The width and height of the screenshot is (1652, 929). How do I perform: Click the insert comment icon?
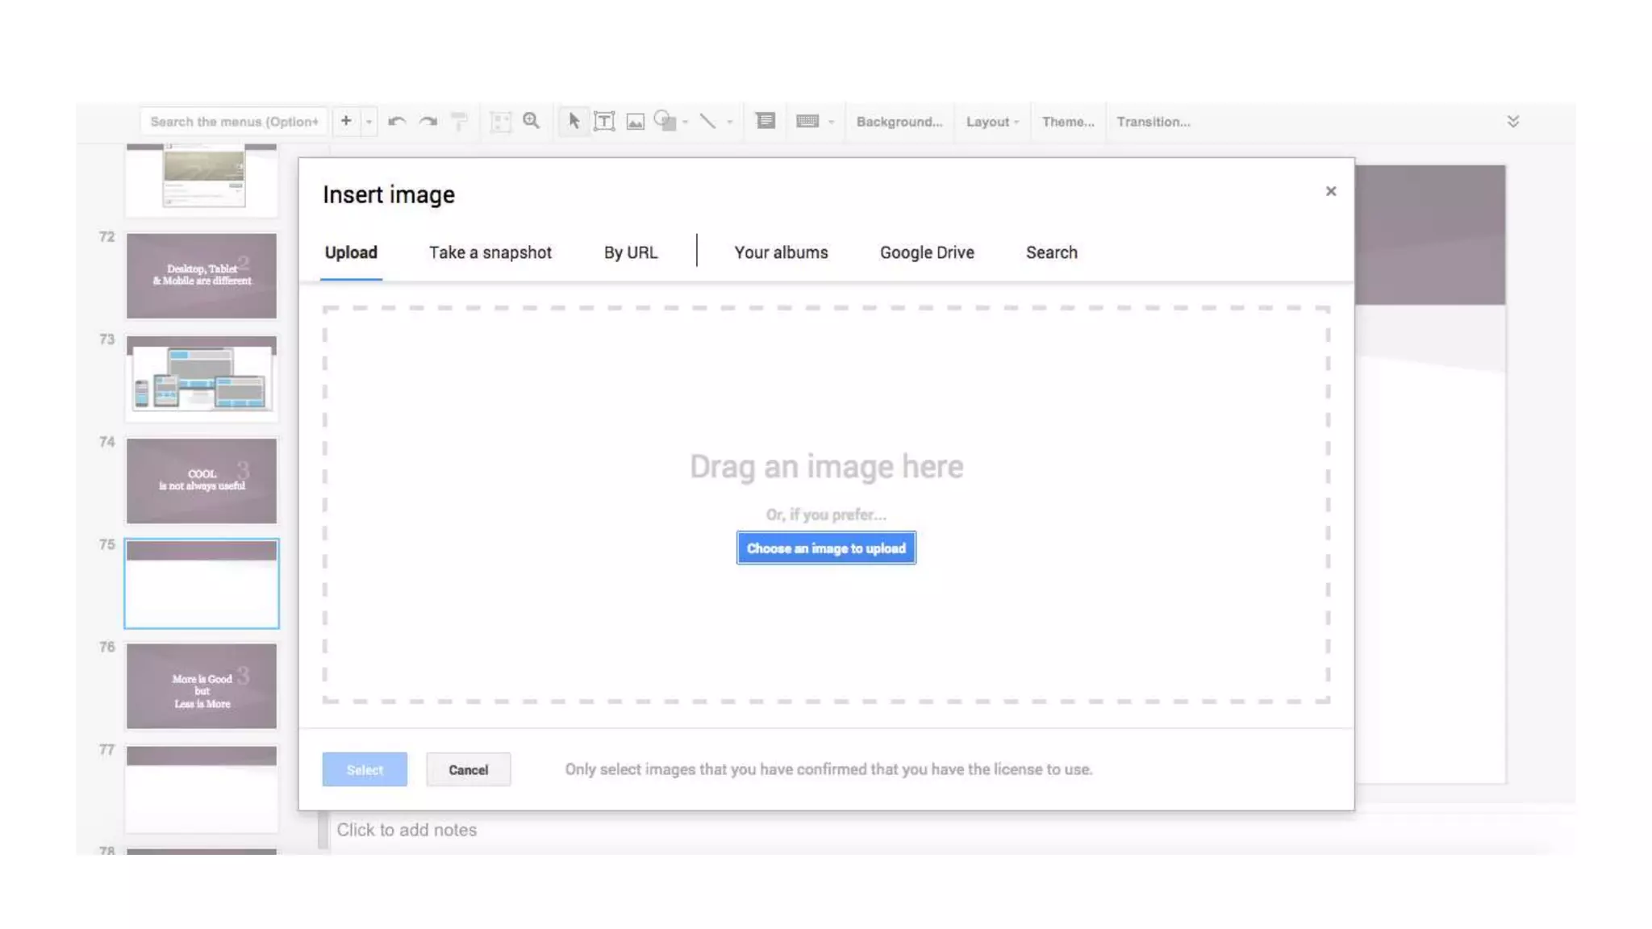765,121
